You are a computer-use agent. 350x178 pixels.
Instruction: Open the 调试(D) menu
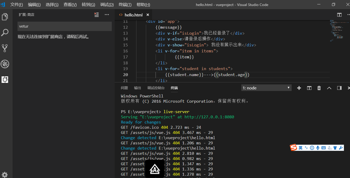107,5
